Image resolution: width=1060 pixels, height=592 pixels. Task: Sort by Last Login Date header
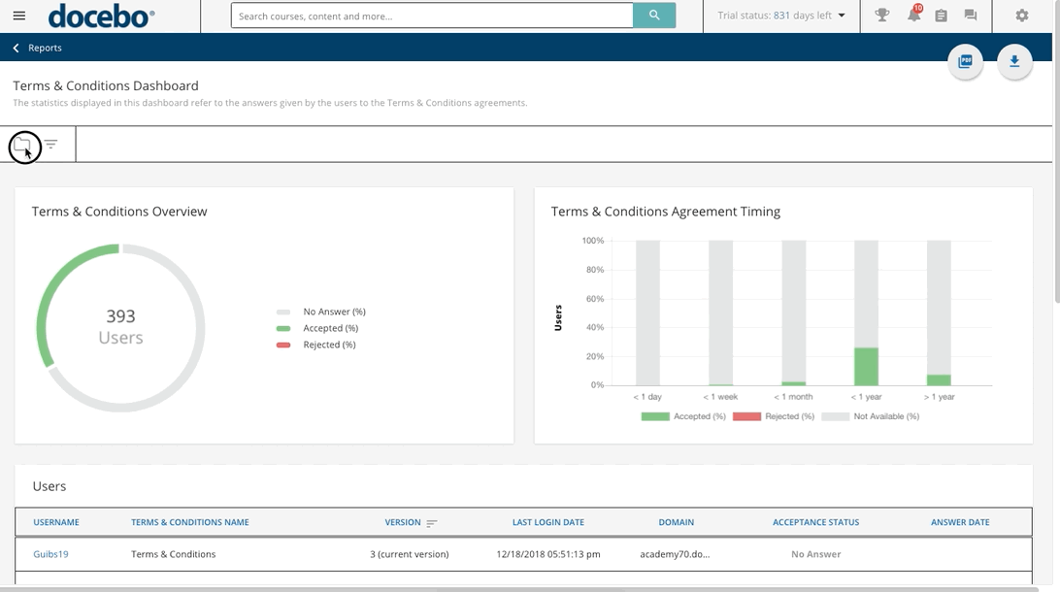click(548, 522)
